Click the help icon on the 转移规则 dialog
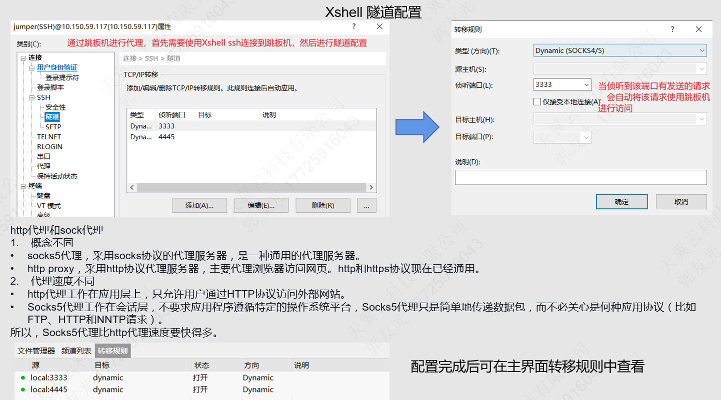 tap(672, 29)
